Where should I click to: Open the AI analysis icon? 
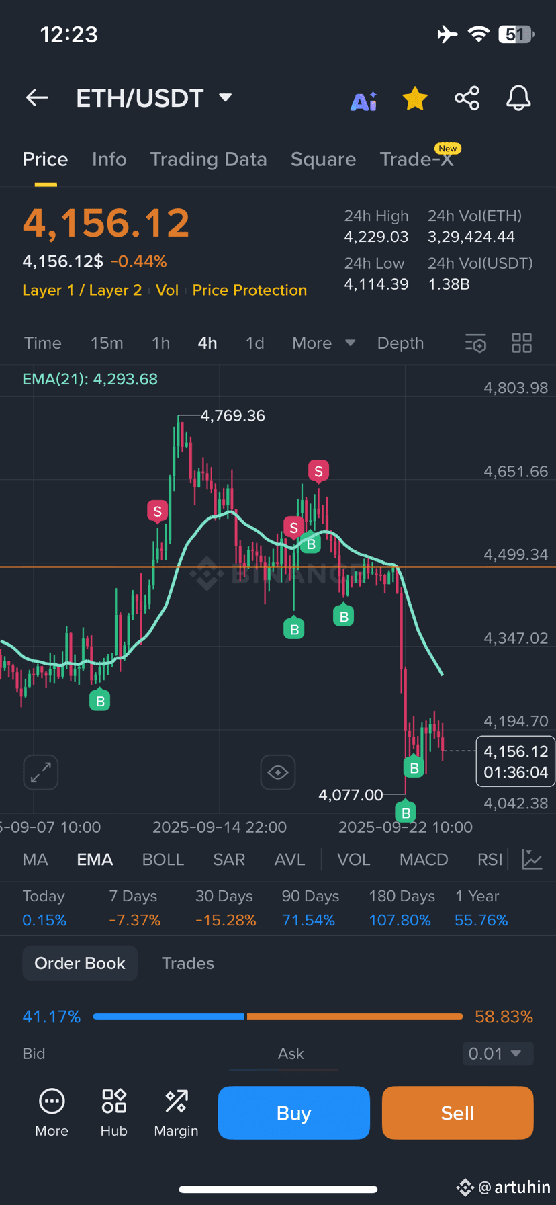point(364,100)
